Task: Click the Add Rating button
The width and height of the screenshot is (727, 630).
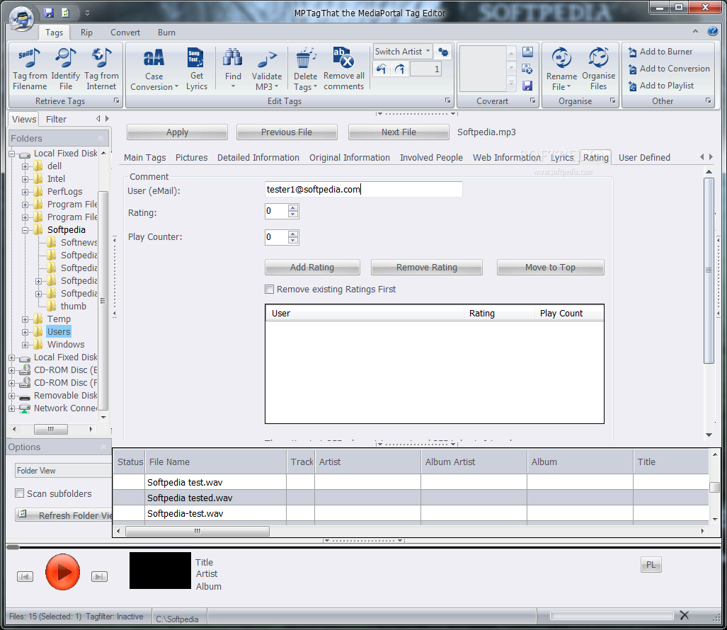Action: (x=312, y=268)
